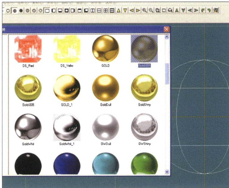Click the yellow down triangle pan icon
Screen dimensions: 229x188
pyautogui.click(x=125, y=10)
